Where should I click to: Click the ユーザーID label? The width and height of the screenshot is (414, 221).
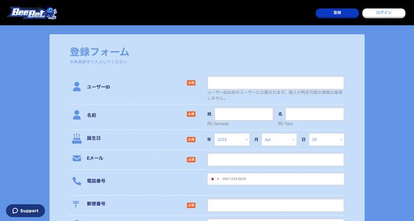[x=98, y=87]
